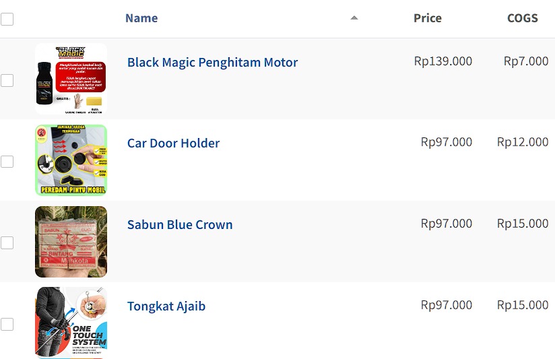Open the Sabun Blue Crown product link
This screenshot has height=359, width=555.
click(180, 225)
